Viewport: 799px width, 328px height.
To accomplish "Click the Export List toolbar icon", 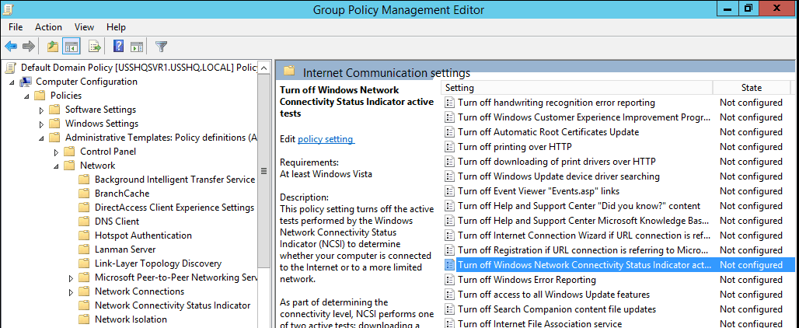I will click(95, 47).
